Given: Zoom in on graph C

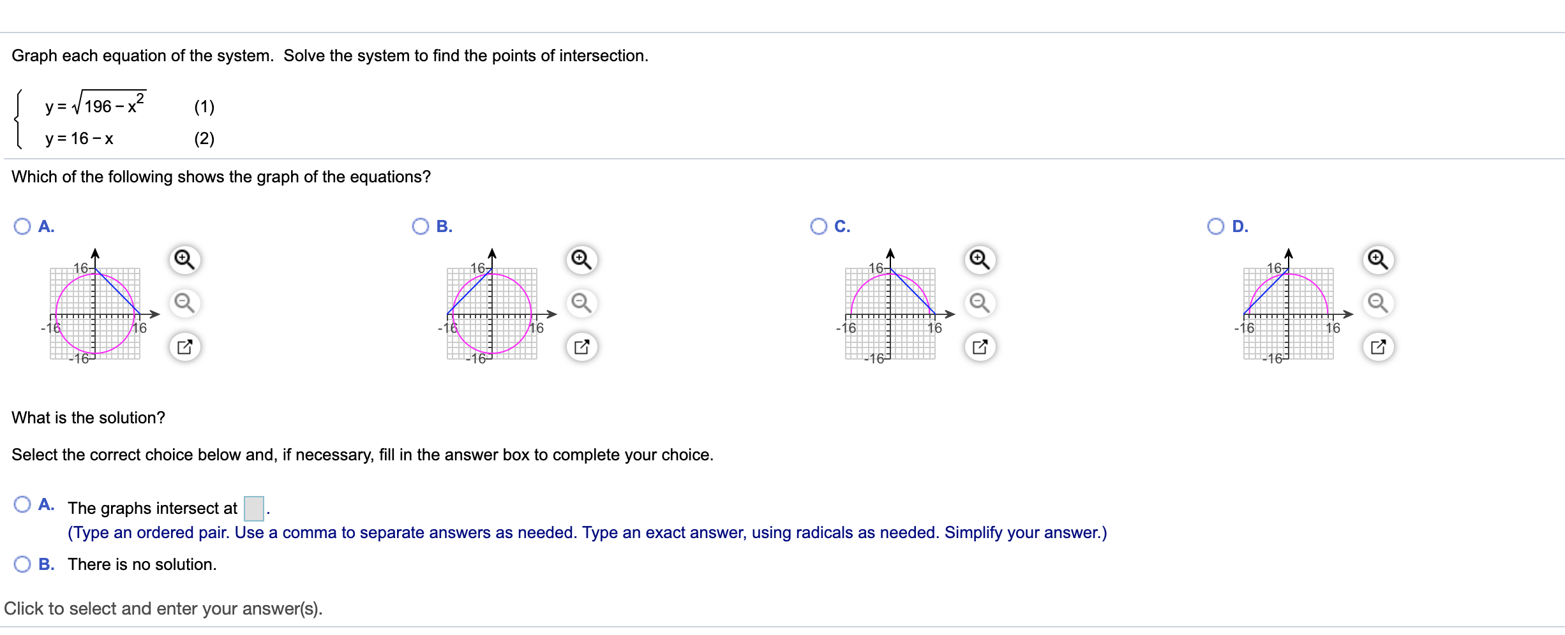Looking at the screenshot, I should [x=980, y=260].
